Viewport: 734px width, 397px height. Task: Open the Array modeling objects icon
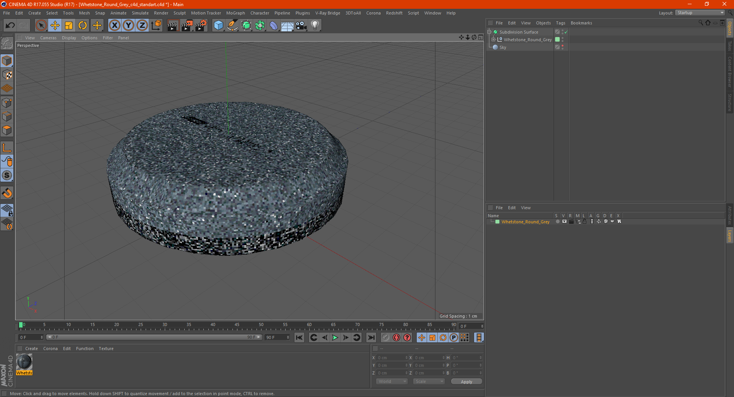(x=260, y=26)
